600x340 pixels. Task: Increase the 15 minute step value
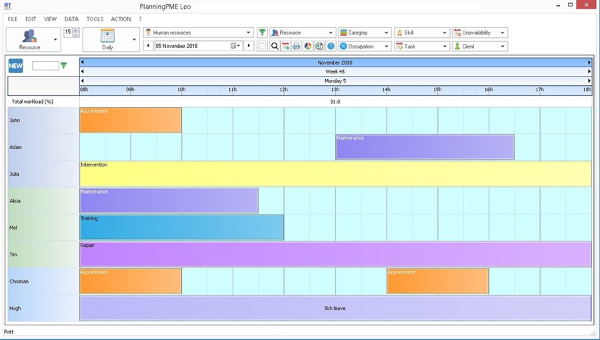tap(76, 30)
